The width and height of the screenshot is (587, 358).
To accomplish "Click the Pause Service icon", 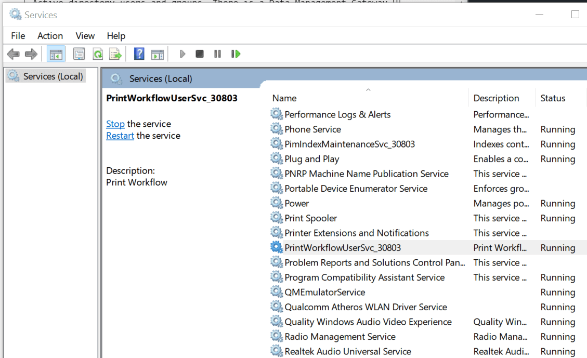I will [217, 54].
